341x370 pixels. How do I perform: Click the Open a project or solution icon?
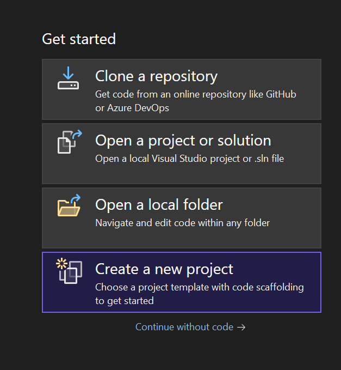(x=70, y=142)
